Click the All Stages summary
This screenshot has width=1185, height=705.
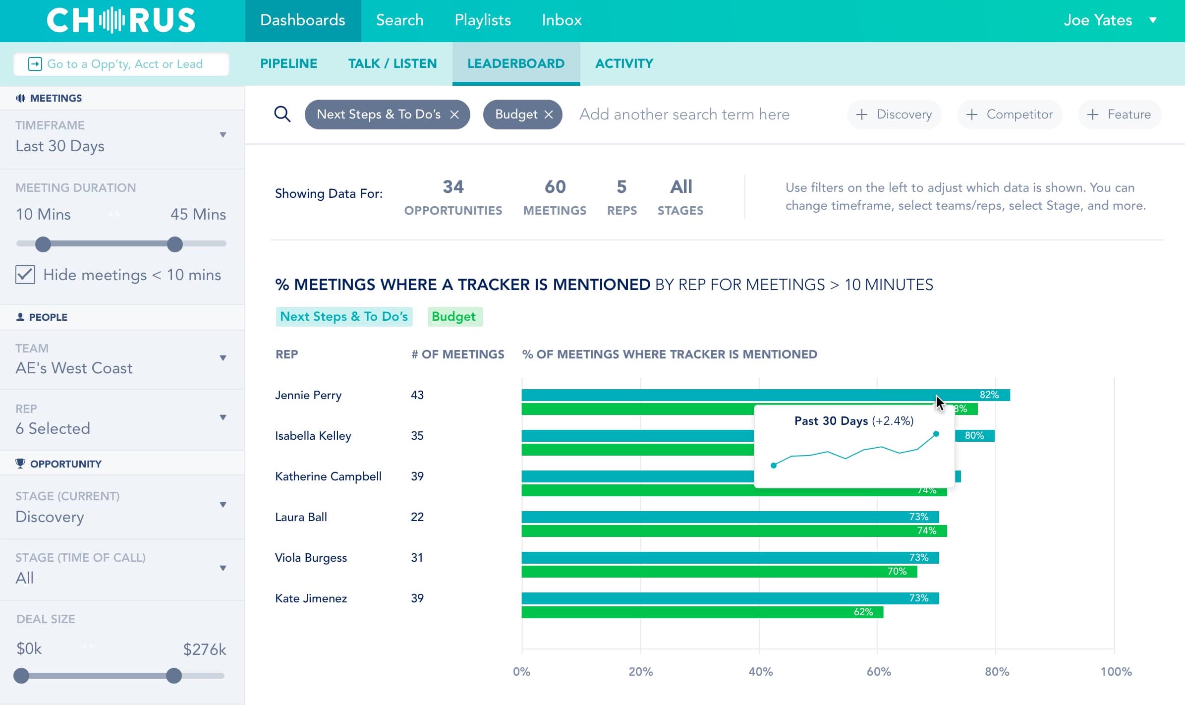(680, 197)
